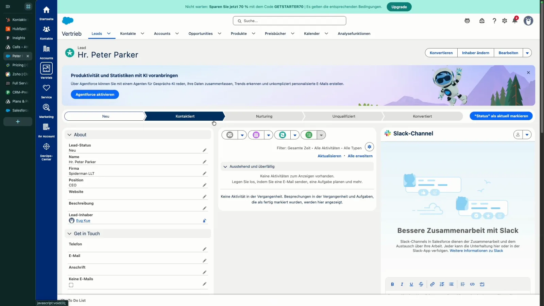Click the Aktualisieren link
The height and width of the screenshot is (306, 544).
point(329,156)
